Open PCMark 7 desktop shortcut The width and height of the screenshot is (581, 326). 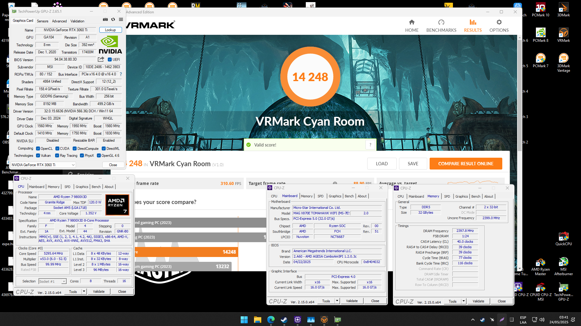(540, 61)
